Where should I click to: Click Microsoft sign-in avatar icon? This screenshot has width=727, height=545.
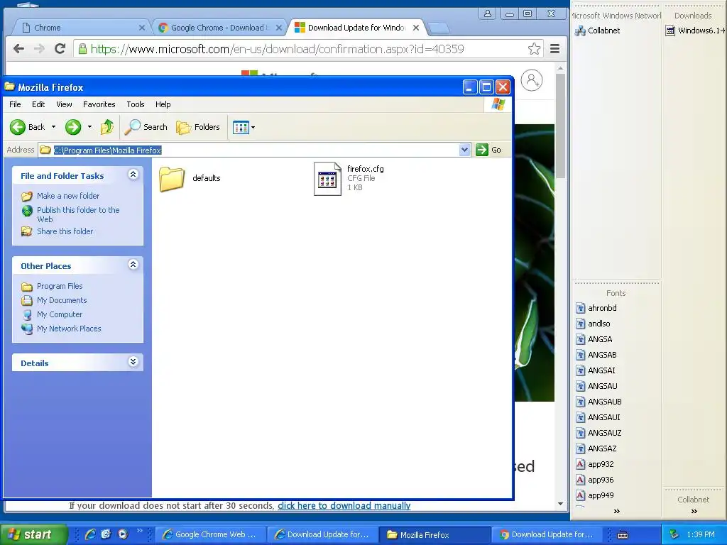[532, 81]
